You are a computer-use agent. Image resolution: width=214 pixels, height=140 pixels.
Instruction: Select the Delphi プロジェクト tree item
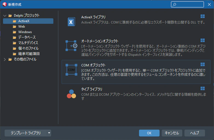pos(27,16)
